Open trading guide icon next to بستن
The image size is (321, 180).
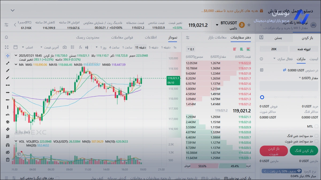[261, 37]
